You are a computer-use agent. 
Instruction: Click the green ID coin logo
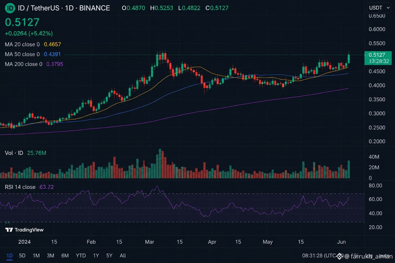click(10, 8)
